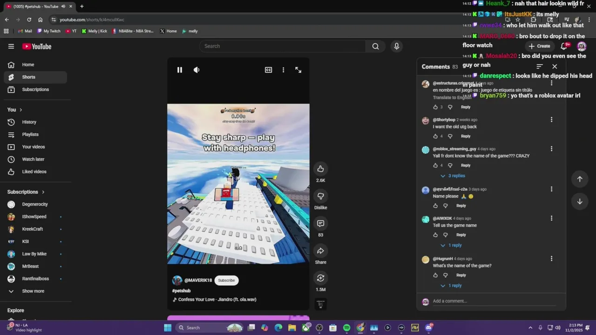Open Playlists in the sidebar

point(35,134)
